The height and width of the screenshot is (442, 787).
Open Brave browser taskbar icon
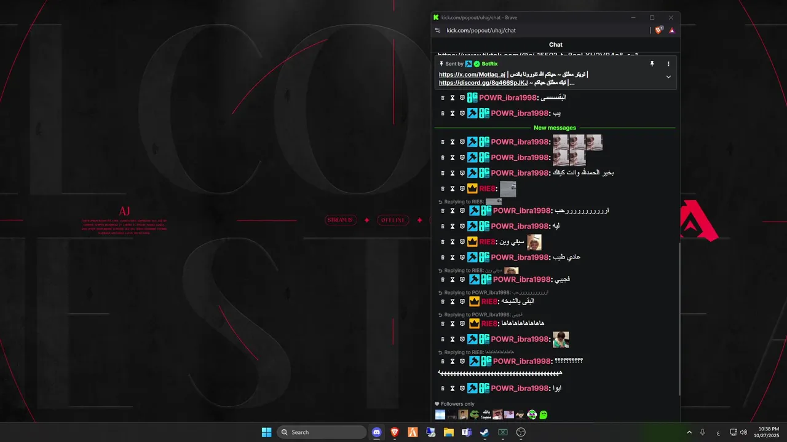(395, 432)
